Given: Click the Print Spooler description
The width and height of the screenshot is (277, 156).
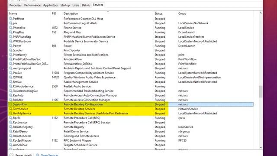Looking at the screenshot, I should (72, 50).
